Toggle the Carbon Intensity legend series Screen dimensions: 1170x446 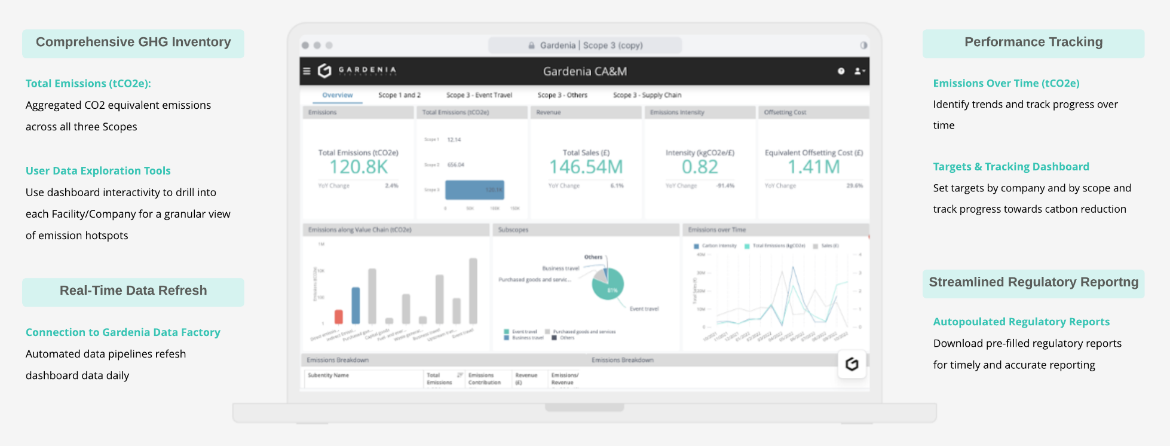[x=715, y=246]
